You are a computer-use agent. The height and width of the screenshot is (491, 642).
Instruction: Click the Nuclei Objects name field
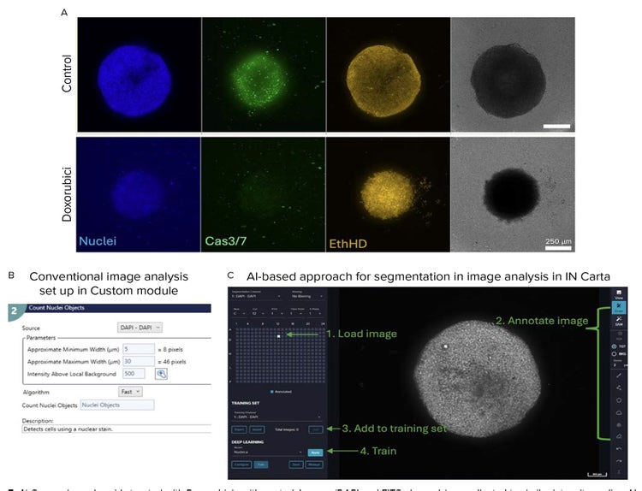click(117, 405)
